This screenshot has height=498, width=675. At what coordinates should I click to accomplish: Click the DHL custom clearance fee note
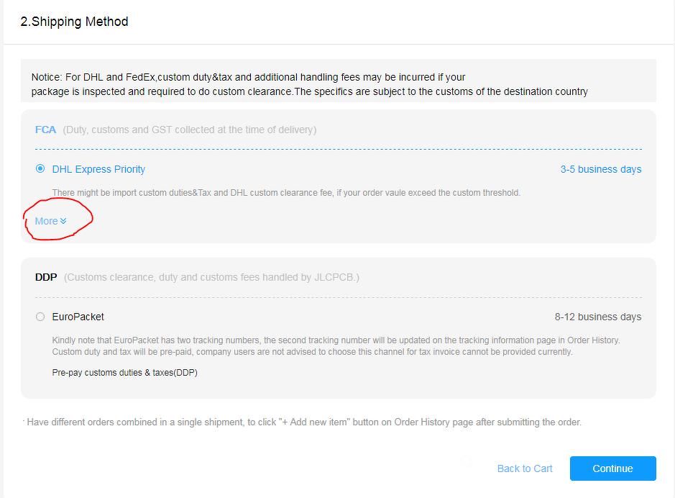pos(286,193)
